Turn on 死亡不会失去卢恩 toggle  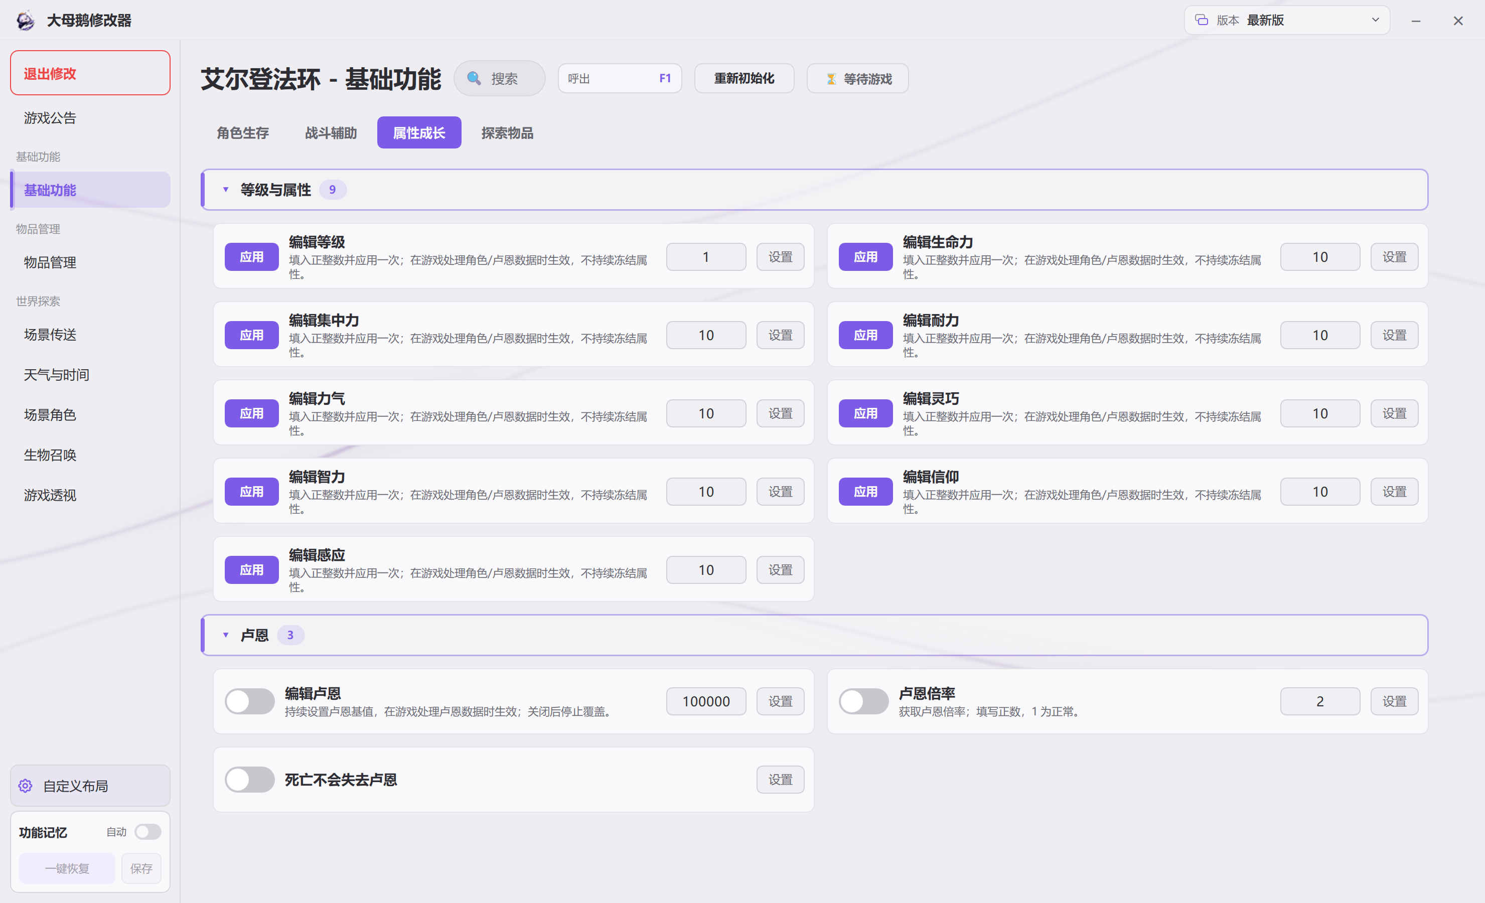click(x=249, y=780)
